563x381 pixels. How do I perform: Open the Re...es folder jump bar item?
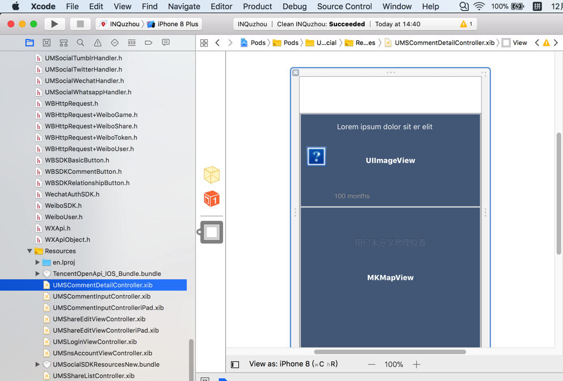[360, 43]
